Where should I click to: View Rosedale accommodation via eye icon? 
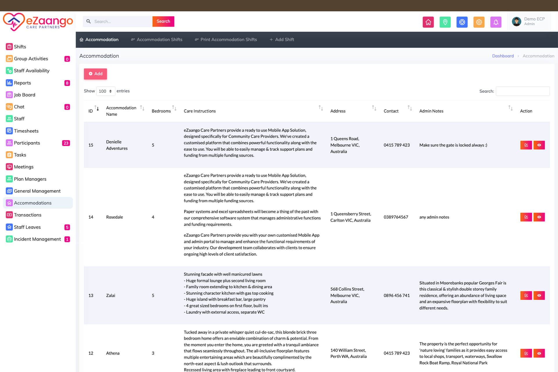[x=539, y=217]
